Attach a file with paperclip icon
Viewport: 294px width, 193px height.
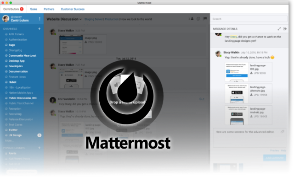282,132
